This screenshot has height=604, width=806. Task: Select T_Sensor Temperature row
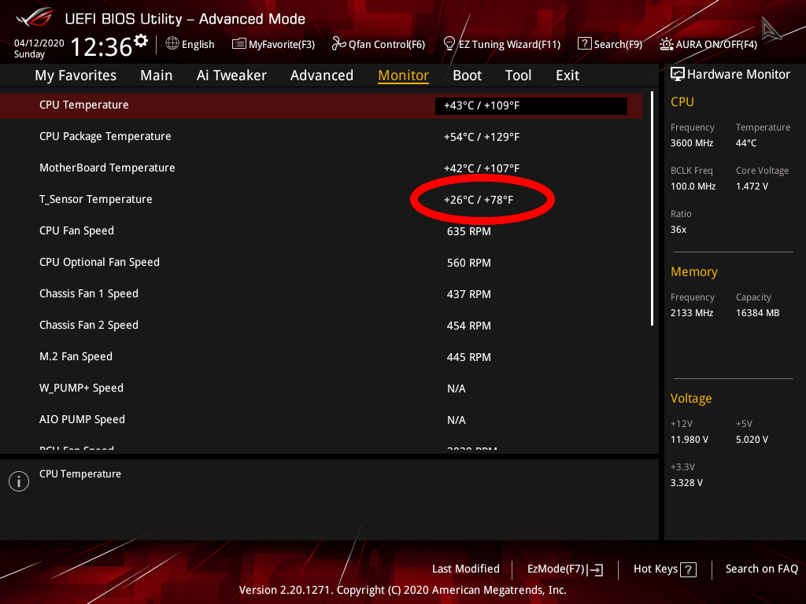pos(321,199)
